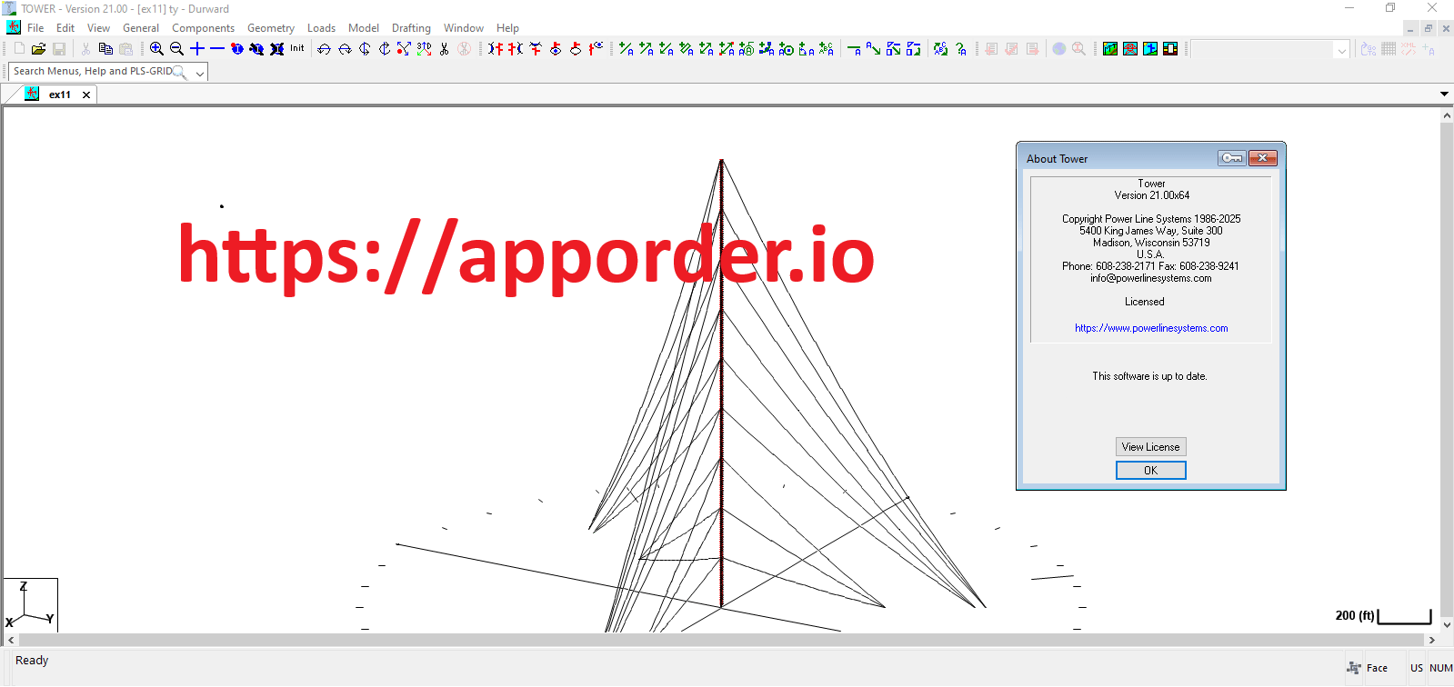This screenshot has height=687, width=1454.
Task: Open the Model menu
Action: pos(364,28)
